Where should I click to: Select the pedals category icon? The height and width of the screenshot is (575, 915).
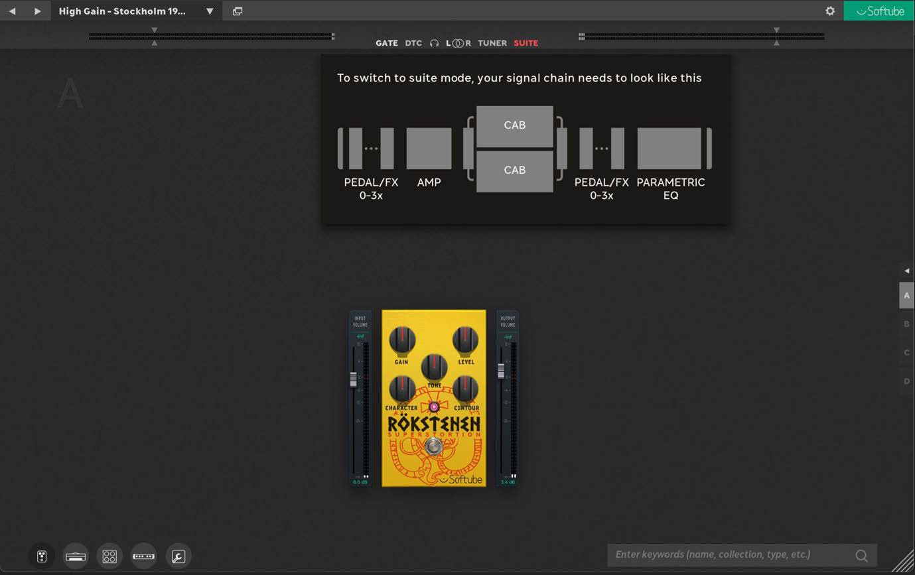[x=41, y=556]
